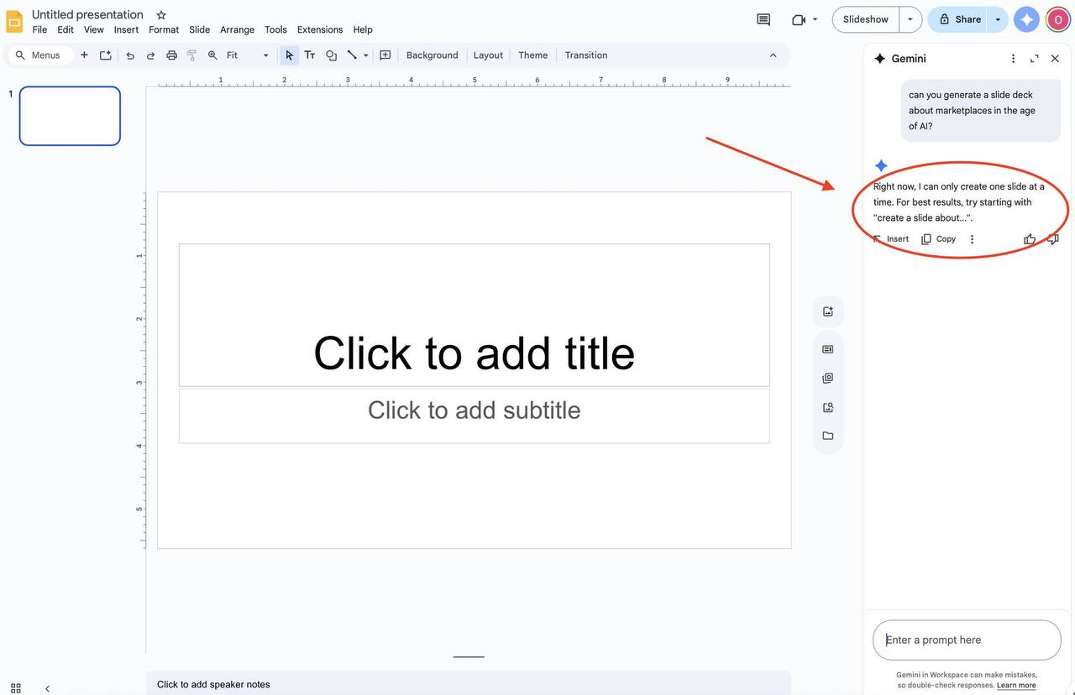The height and width of the screenshot is (695, 1075).
Task: Open the Extensions menu
Action: [320, 29]
